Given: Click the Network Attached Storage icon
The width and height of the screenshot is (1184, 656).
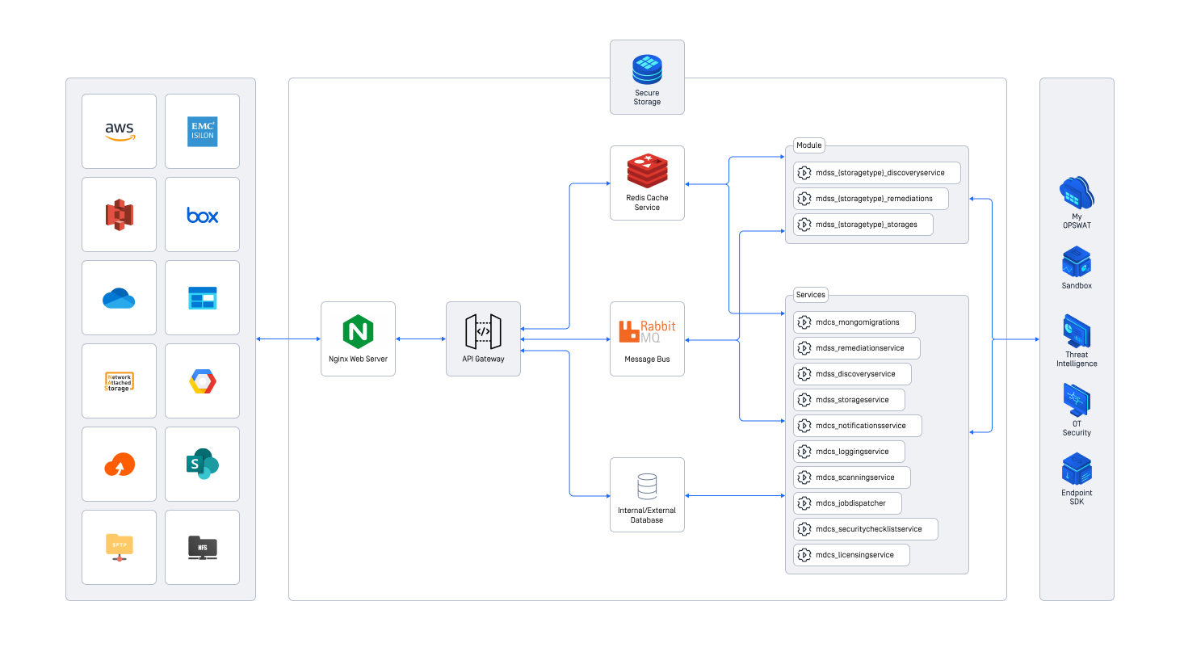Looking at the screenshot, I should (x=120, y=381).
